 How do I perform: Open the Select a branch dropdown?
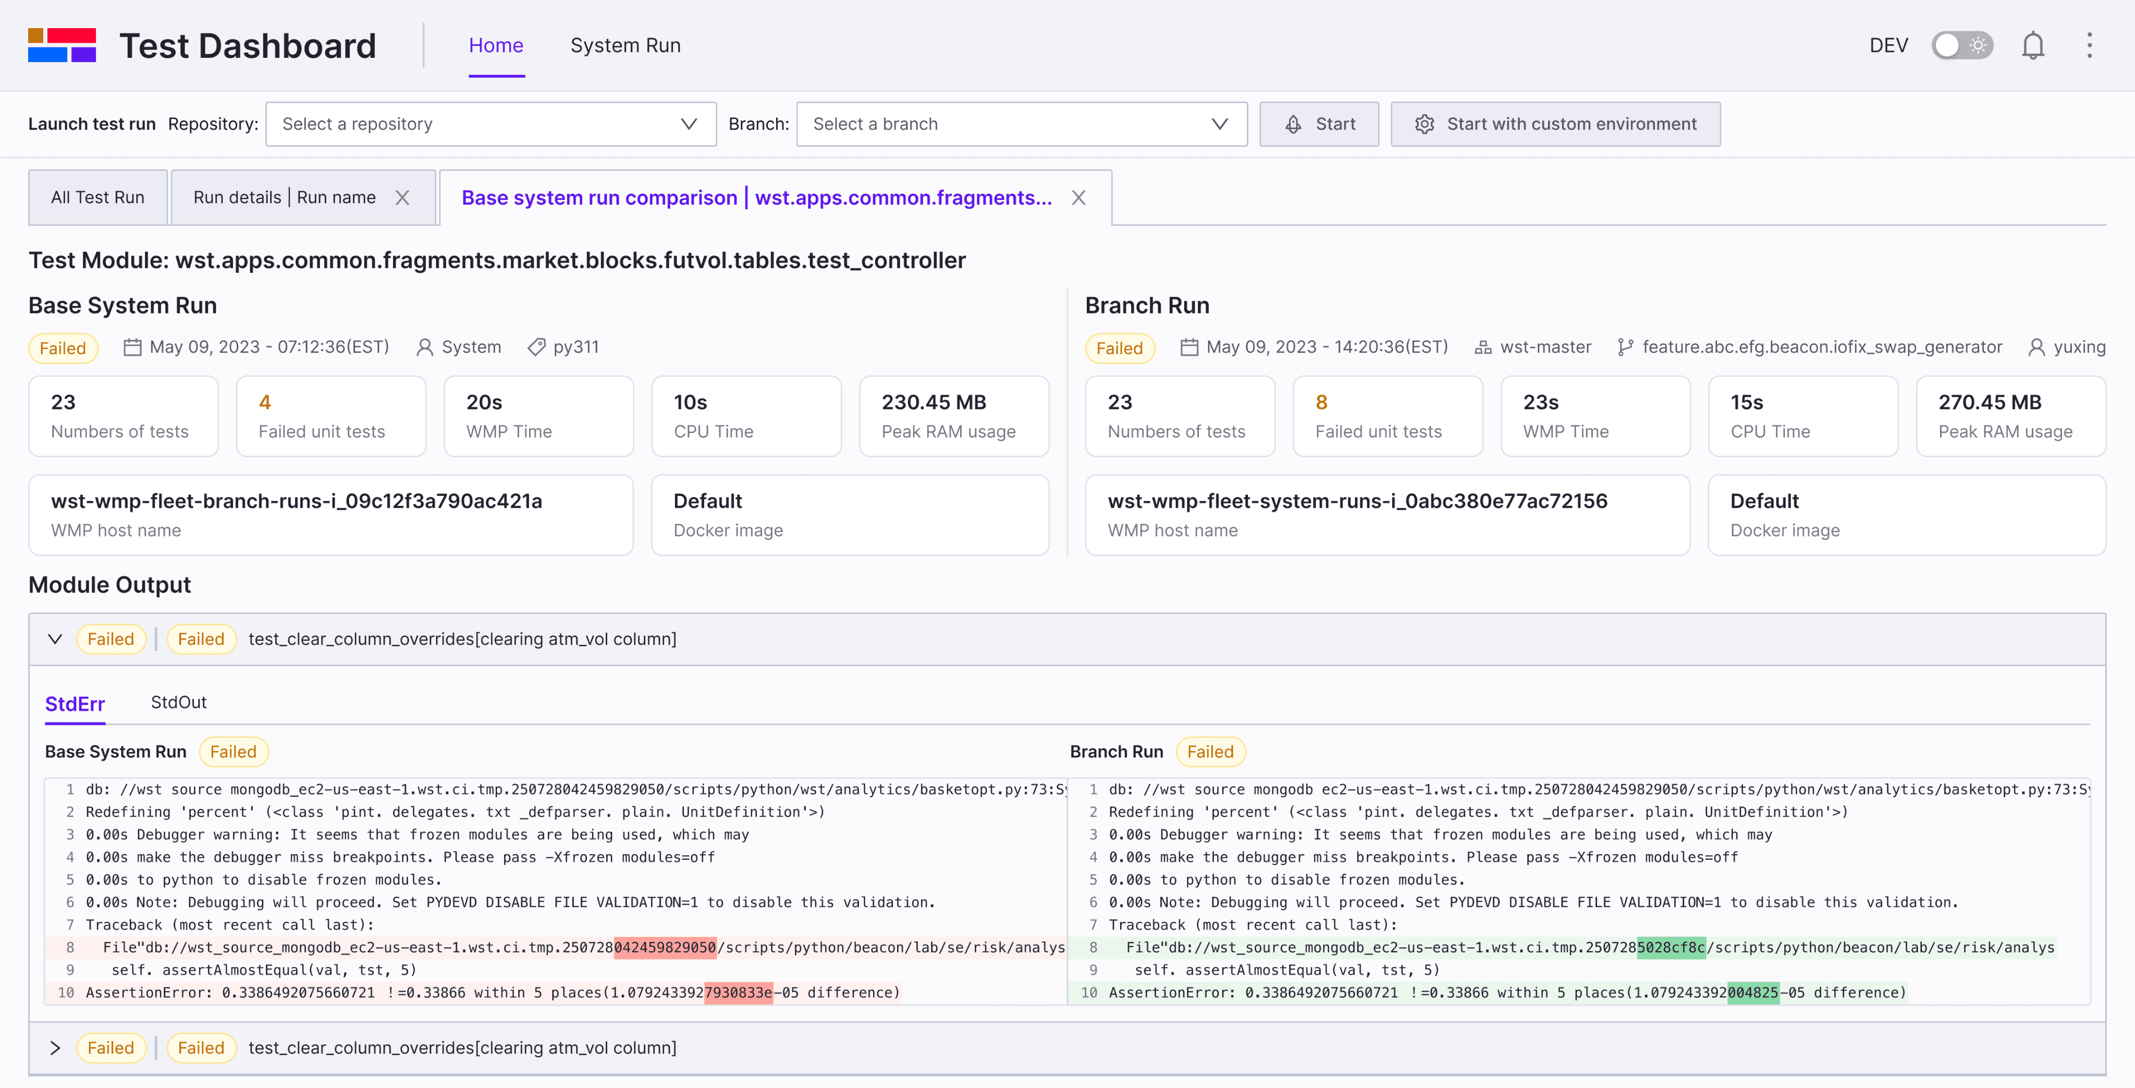click(x=1021, y=124)
